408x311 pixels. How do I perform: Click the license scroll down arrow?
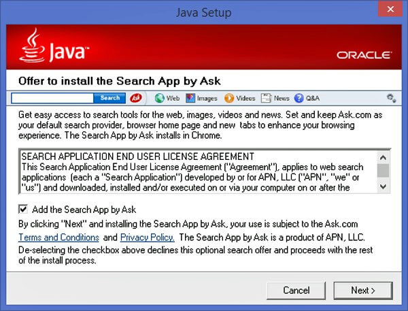point(383,186)
